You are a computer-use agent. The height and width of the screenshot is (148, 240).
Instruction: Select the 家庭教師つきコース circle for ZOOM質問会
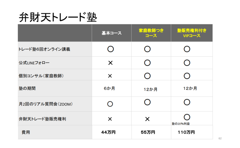pyautogui.click(x=147, y=102)
